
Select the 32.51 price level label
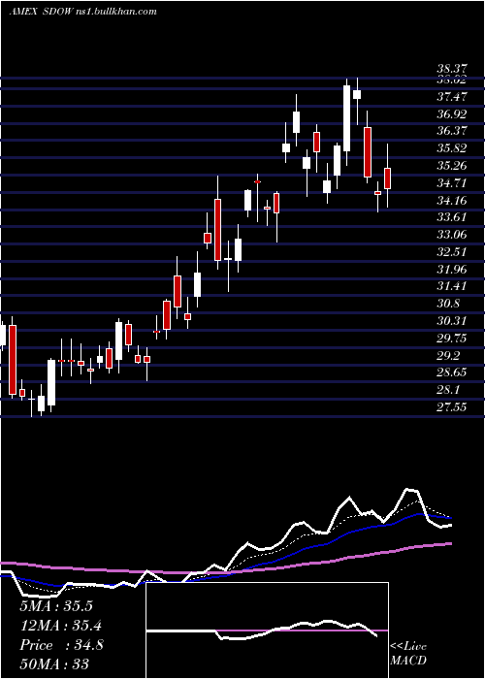click(x=452, y=252)
